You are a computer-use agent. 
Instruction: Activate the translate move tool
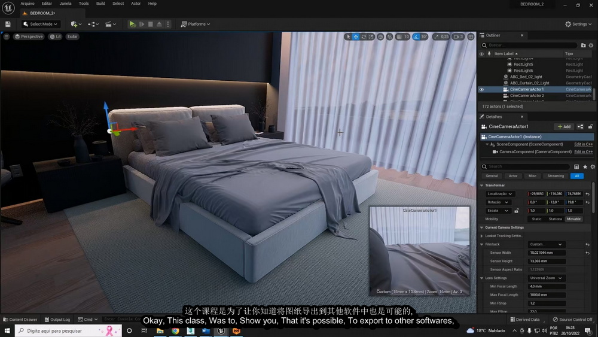tap(356, 37)
